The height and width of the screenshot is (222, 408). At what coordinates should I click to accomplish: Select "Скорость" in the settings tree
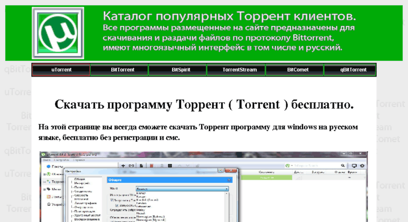pos(81,195)
